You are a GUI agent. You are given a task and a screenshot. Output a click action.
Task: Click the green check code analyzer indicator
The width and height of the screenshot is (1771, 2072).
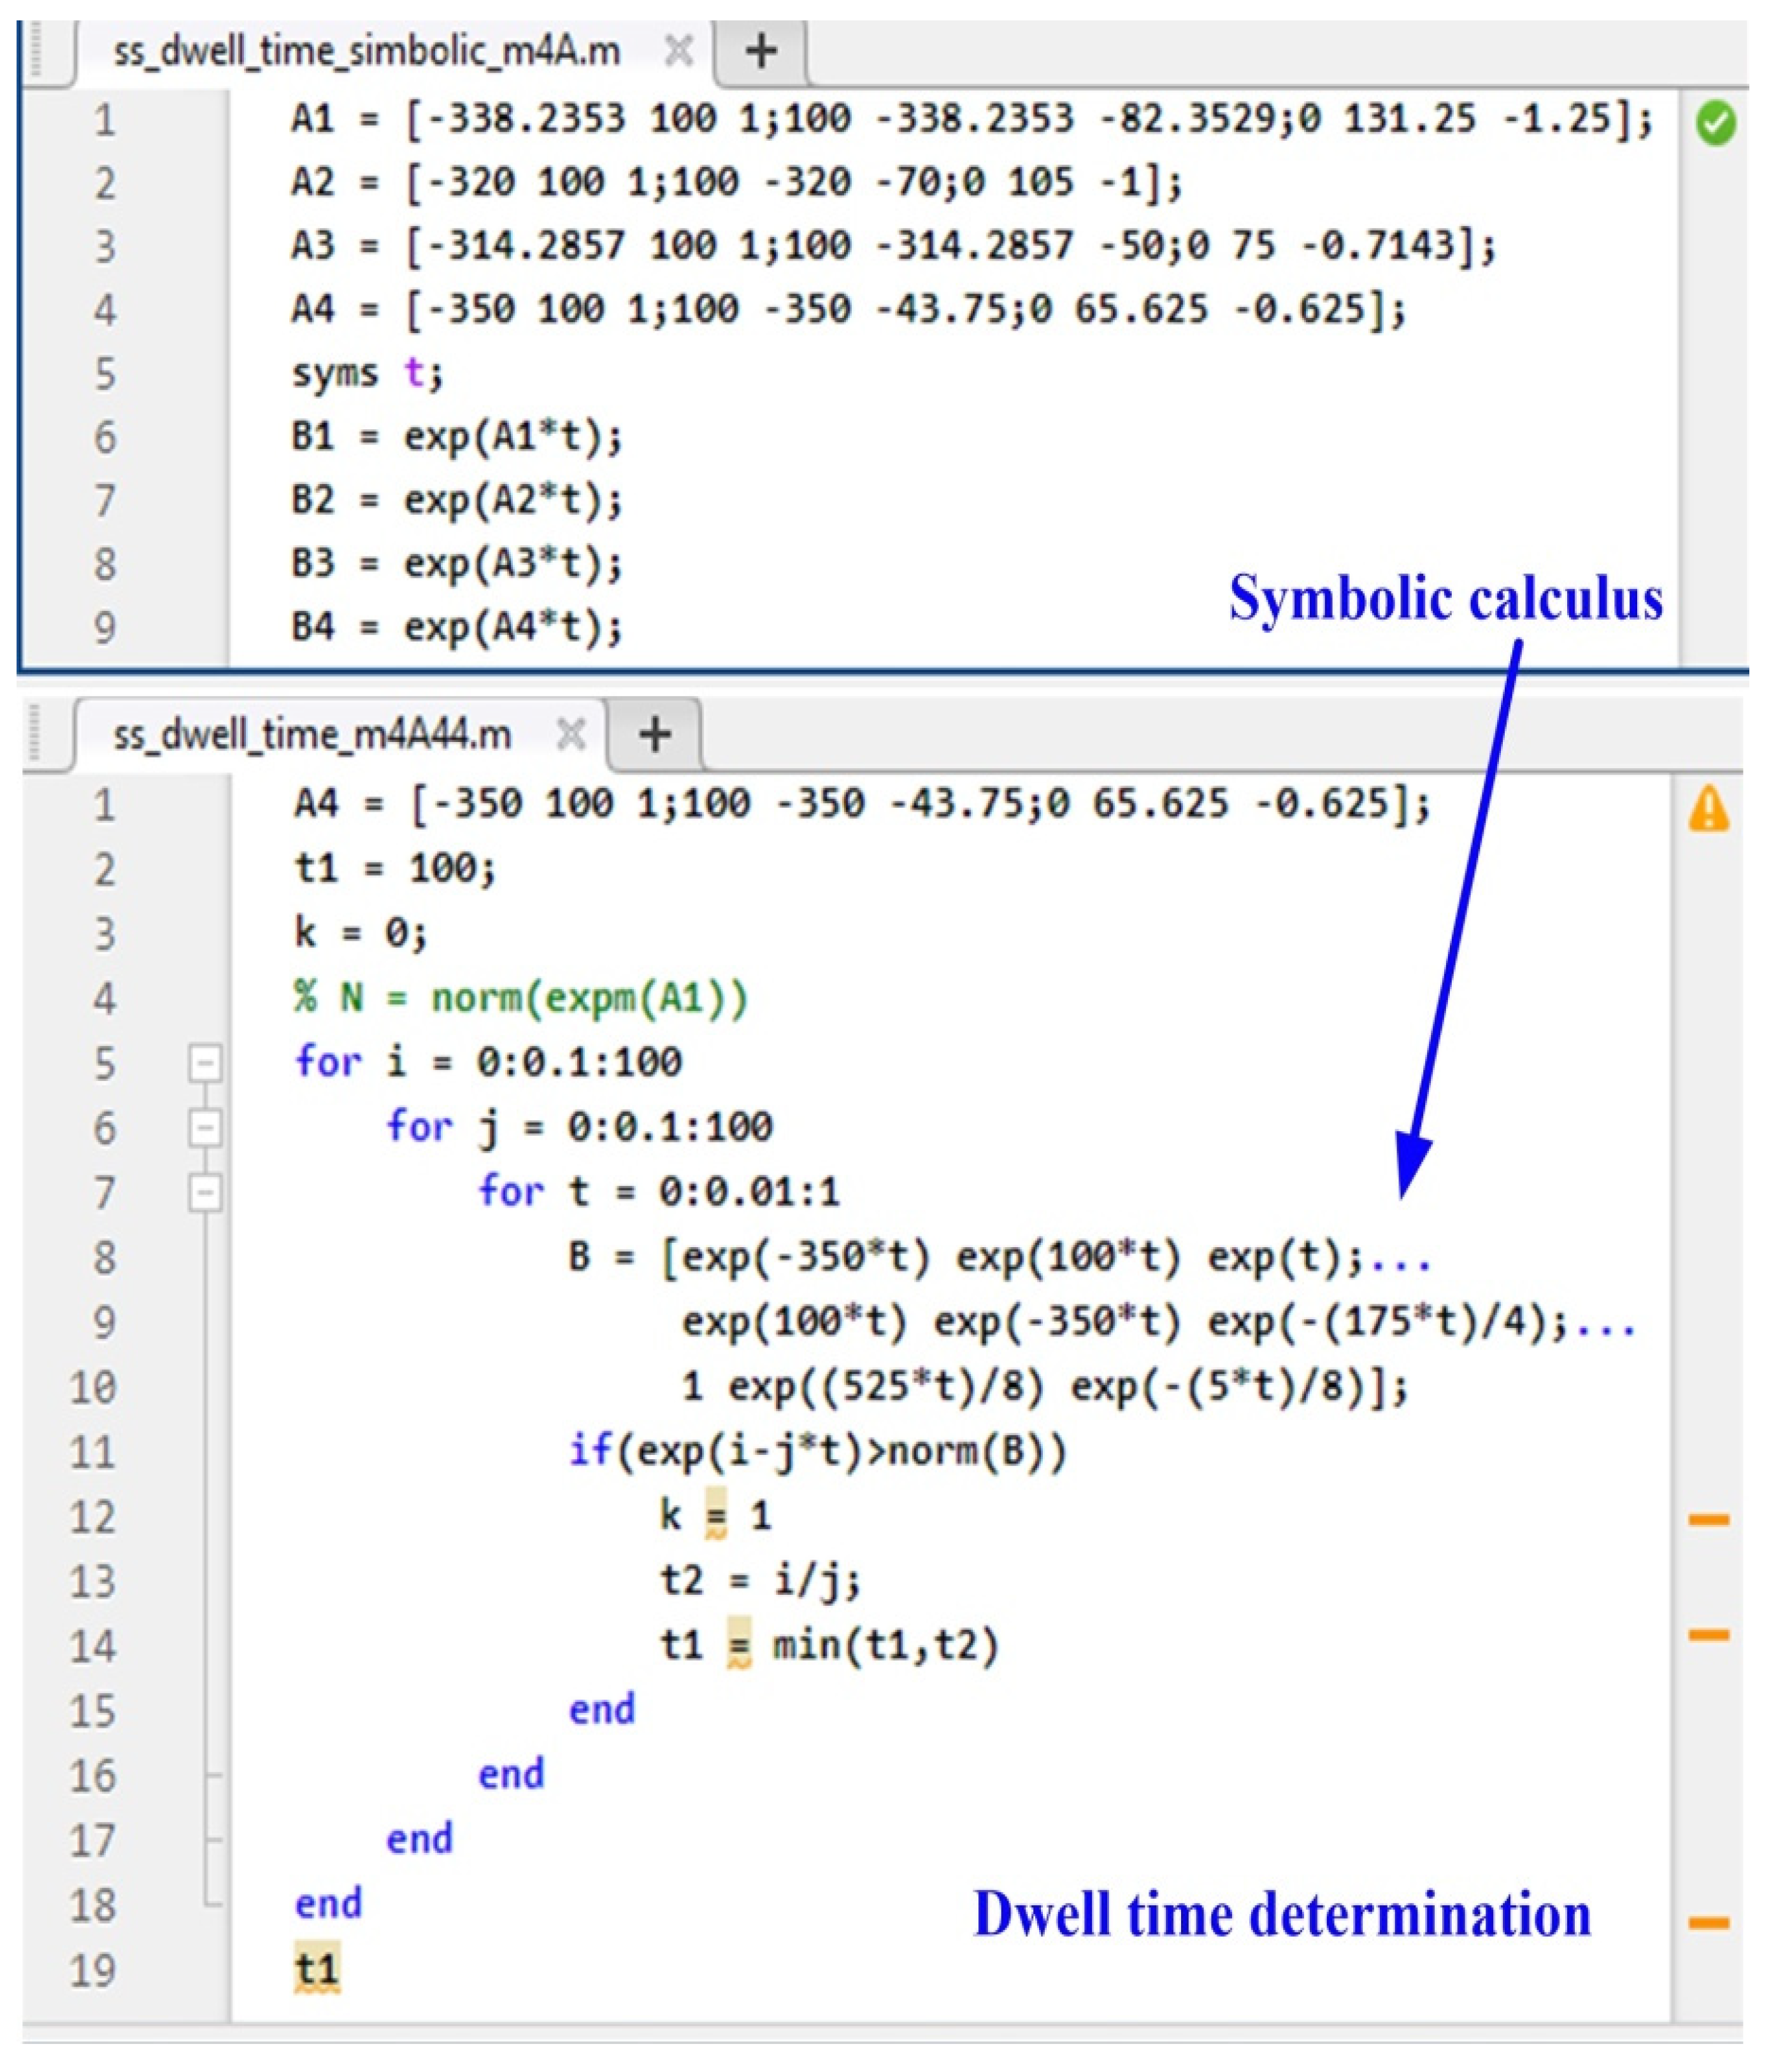[1715, 124]
